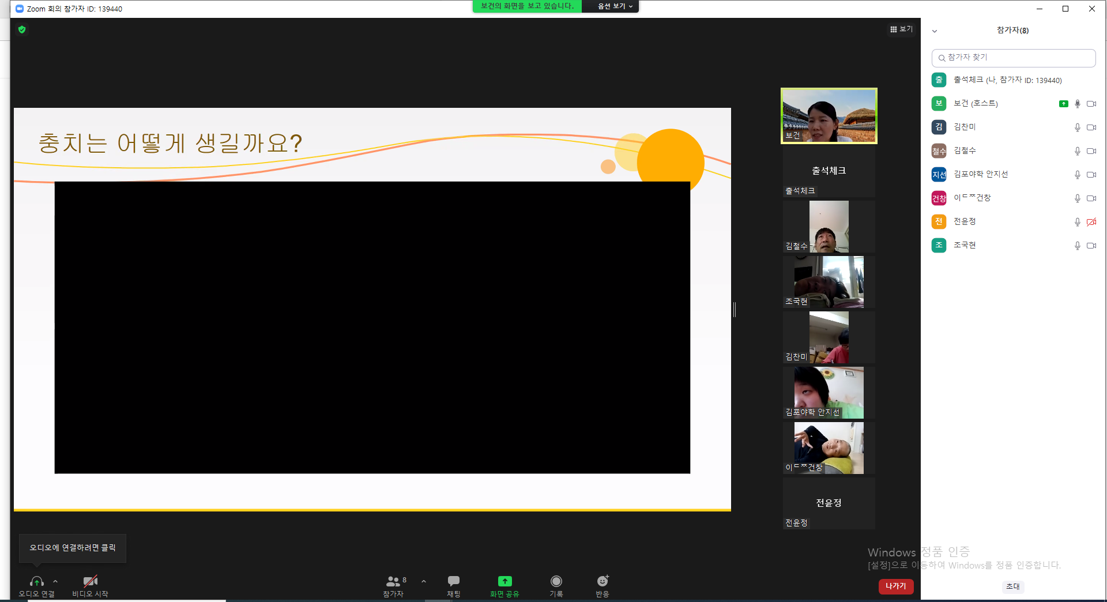This screenshot has height=602, width=1107.
Task: Click the 기록 record icon
Action: tap(556, 581)
